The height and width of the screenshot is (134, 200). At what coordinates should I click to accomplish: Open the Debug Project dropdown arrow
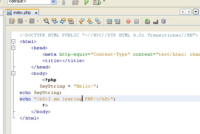click(104, 1)
